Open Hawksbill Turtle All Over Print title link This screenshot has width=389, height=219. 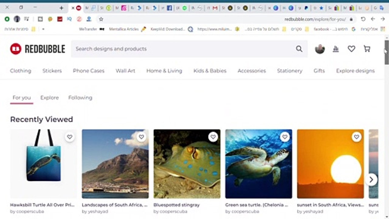(42, 205)
